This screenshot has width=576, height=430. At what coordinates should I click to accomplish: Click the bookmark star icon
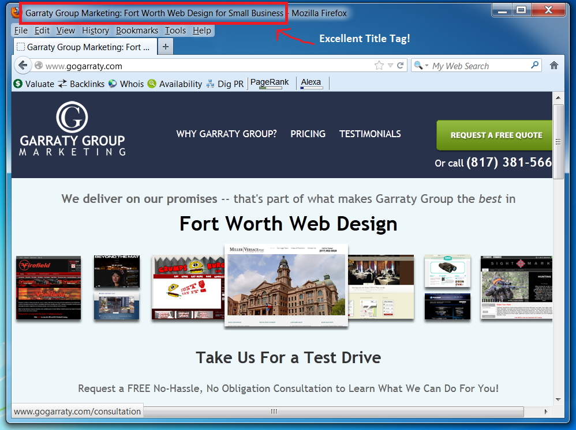pos(379,66)
